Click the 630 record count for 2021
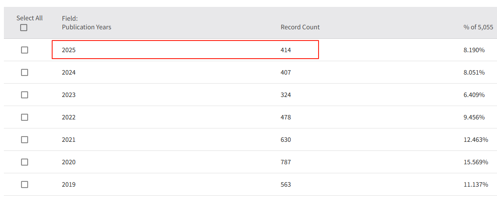497x197 pixels. click(x=286, y=140)
